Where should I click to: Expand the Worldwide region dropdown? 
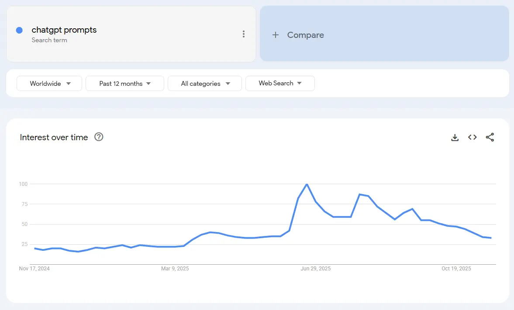(x=49, y=84)
